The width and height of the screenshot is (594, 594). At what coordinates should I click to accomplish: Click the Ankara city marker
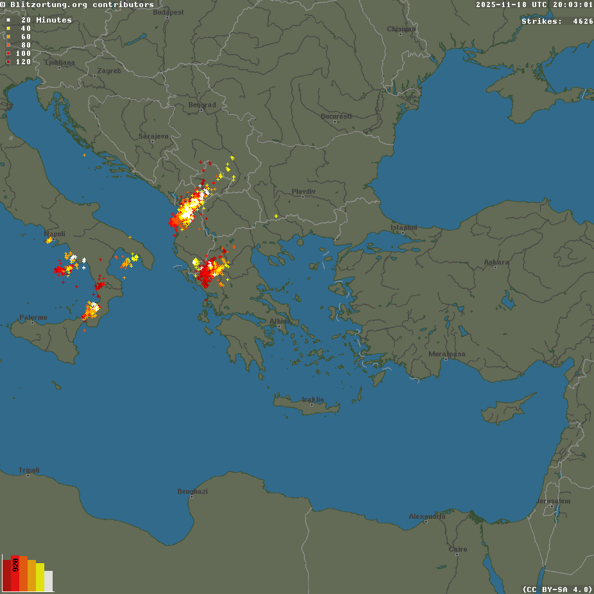pyautogui.click(x=496, y=267)
